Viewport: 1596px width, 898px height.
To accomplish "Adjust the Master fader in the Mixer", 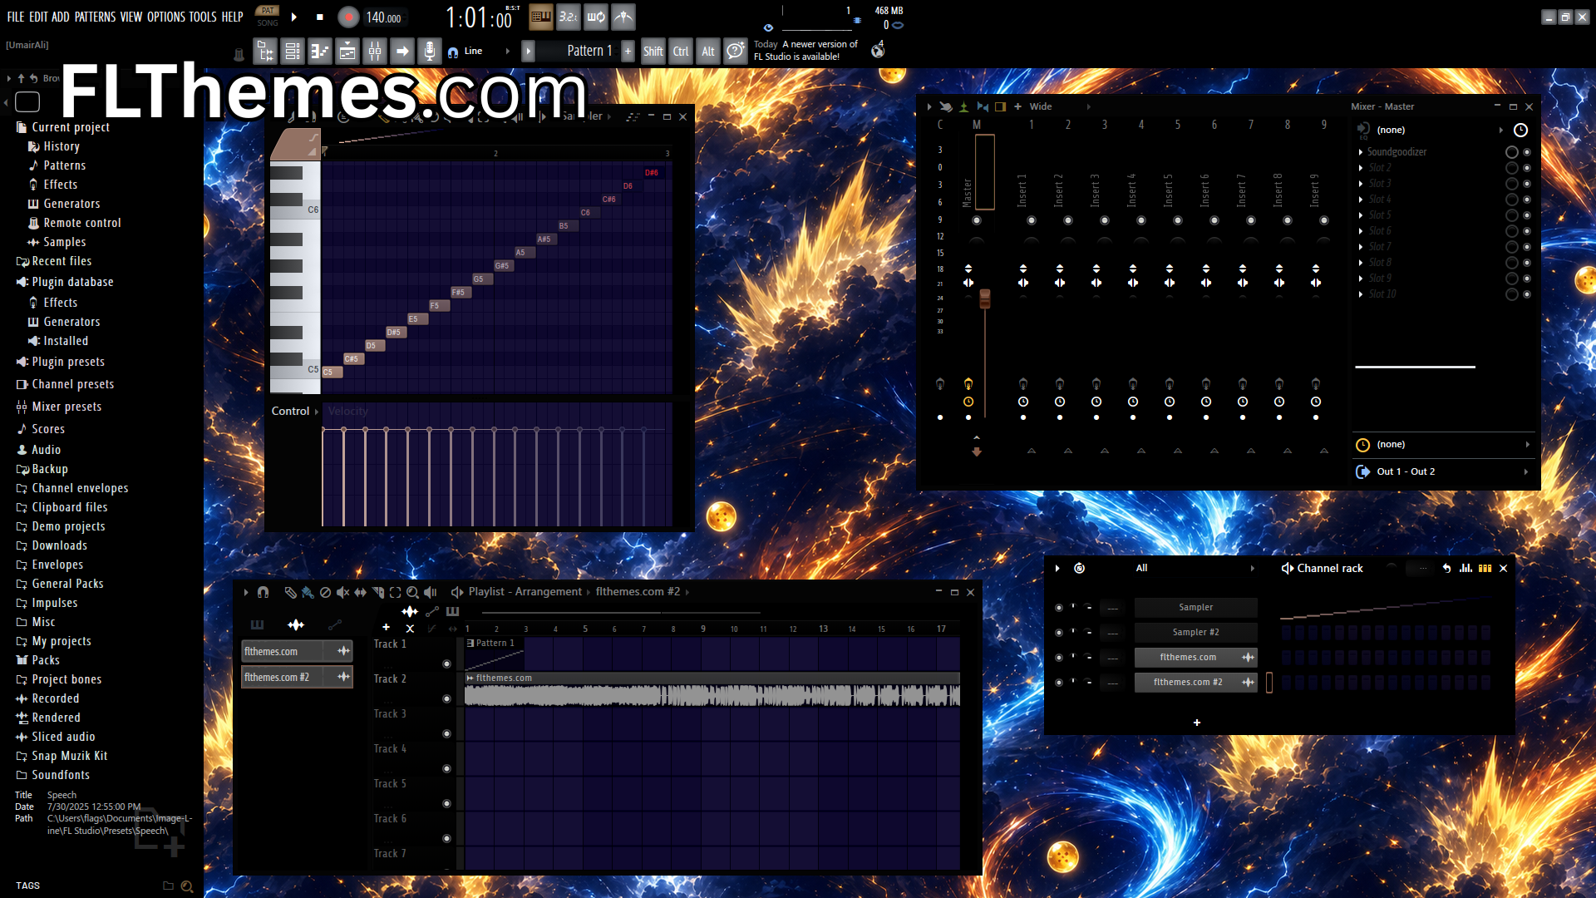I will 985,299.
